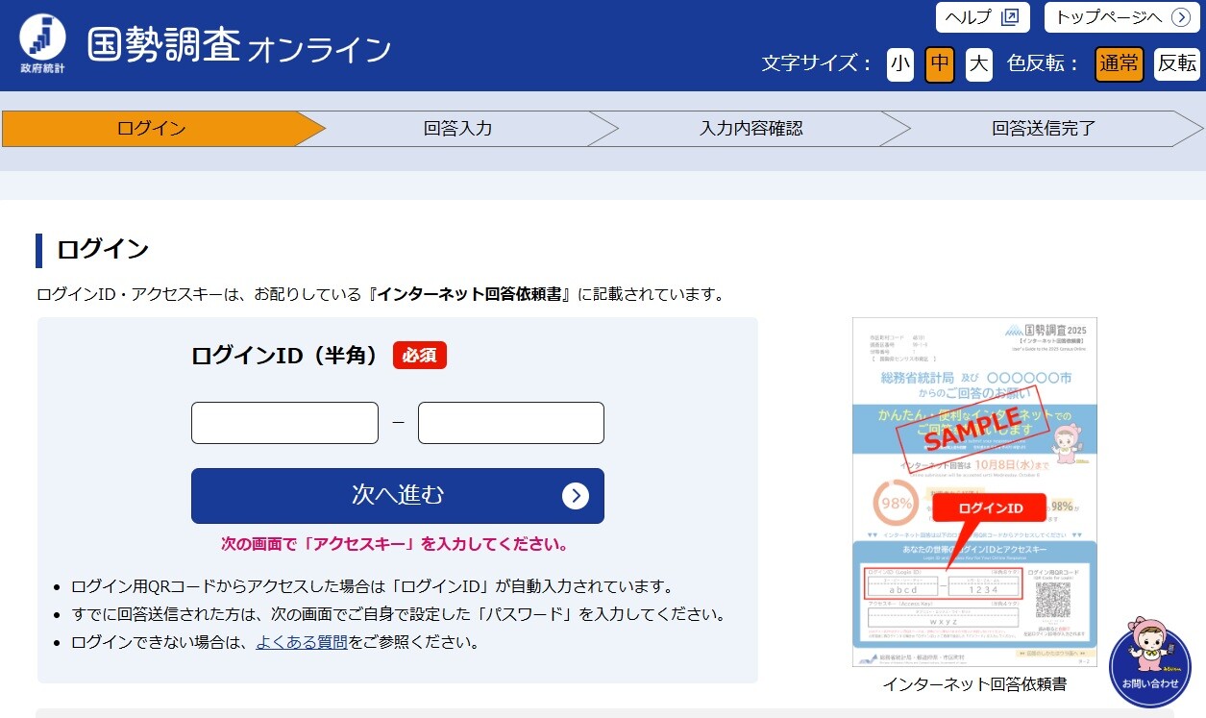
Task: Click the 次へ進む button
Action: tap(398, 496)
